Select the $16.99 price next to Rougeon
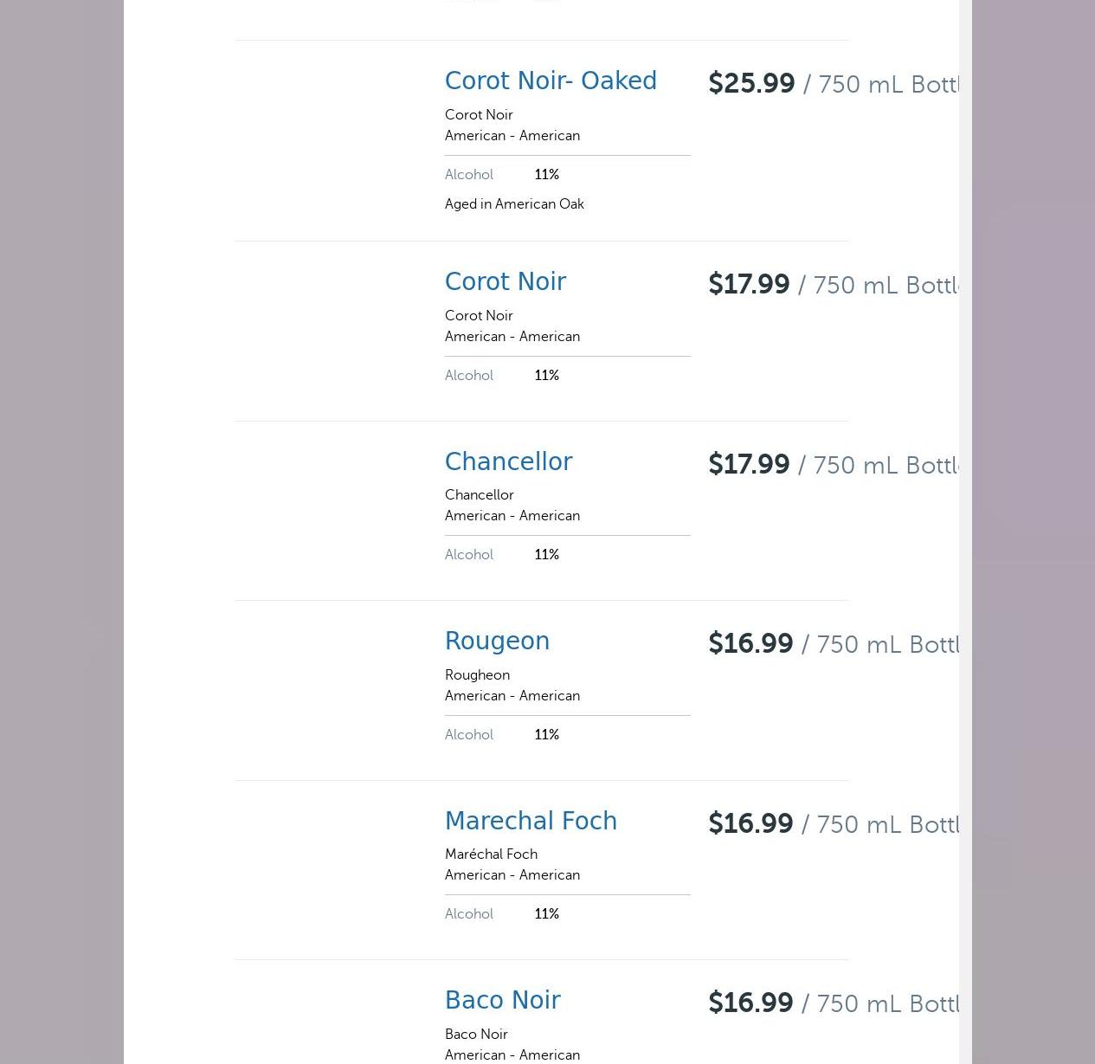This screenshot has height=1064, width=1095. click(750, 644)
